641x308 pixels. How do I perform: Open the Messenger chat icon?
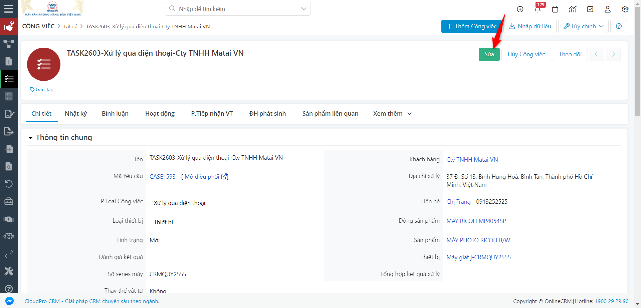pyautogui.click(x=10, y=301)
